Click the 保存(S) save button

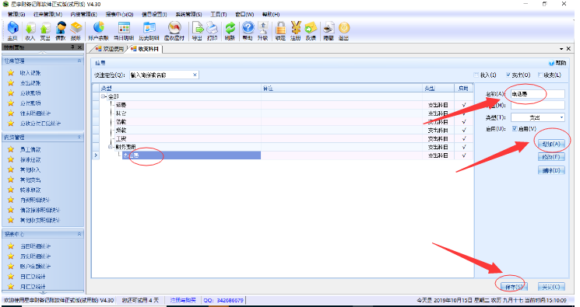[514, 287]
